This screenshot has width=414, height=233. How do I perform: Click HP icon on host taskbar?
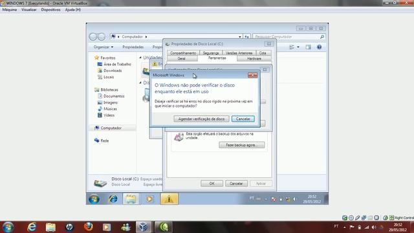click(x=69, y=227)
